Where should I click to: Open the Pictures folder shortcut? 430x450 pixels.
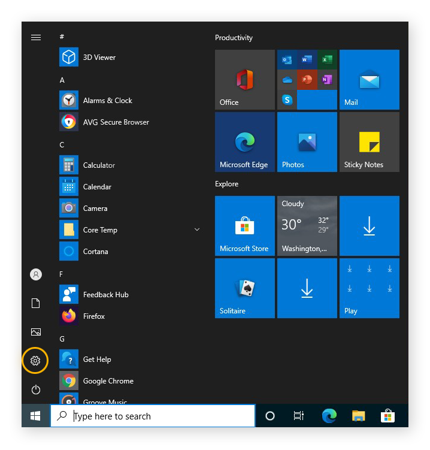pyautogui.click(x=35, y=332)
